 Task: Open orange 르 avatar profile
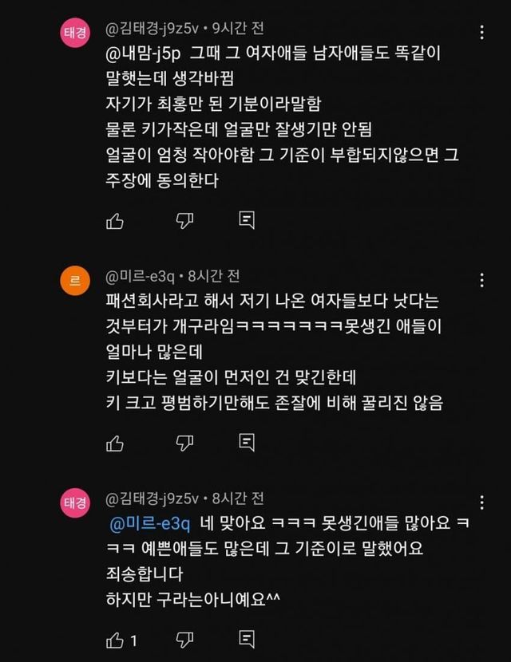click(x=75, y=280)
